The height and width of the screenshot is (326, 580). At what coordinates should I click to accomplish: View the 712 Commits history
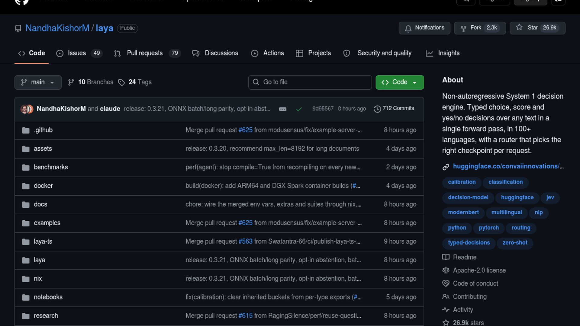click(394, 109)
